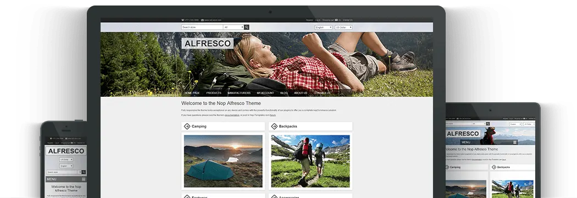Screen dimensions: 577x198
Task: Click the documentation link in welcome text
Action: click(232, 115)
